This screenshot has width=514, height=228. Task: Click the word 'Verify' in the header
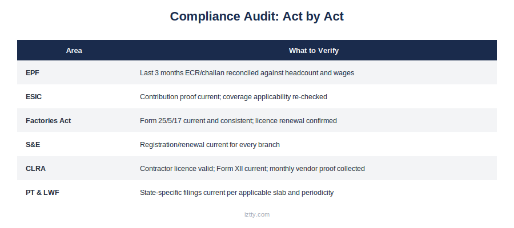click(329, 50)
